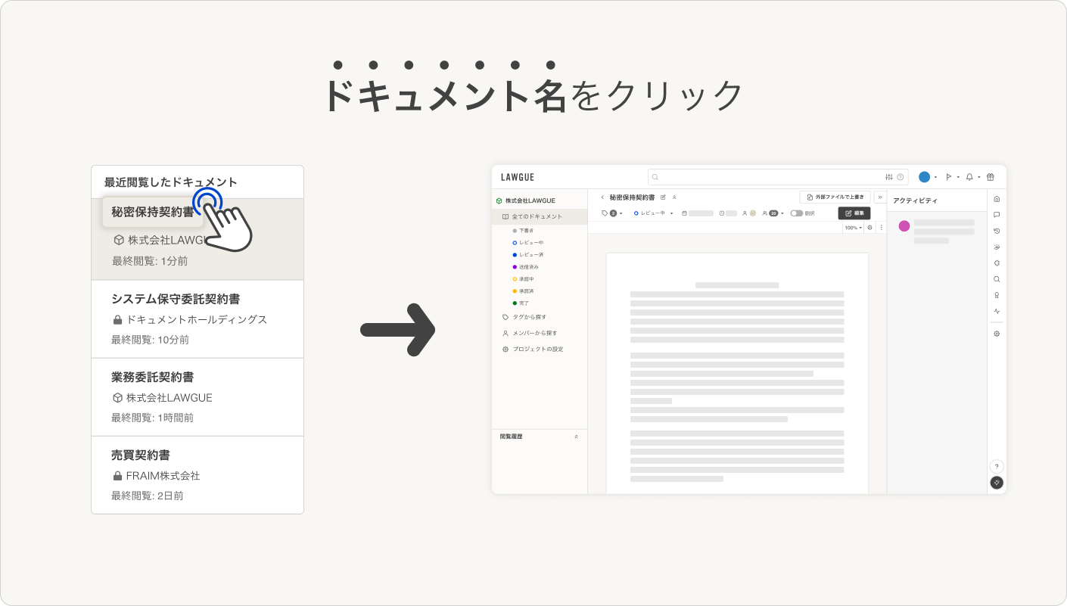Click the search help question icon
The image size is (1067, 606).
(x=900, y=177)
